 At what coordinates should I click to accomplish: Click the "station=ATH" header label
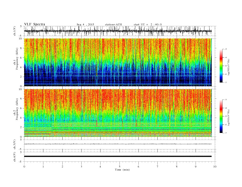113,24
